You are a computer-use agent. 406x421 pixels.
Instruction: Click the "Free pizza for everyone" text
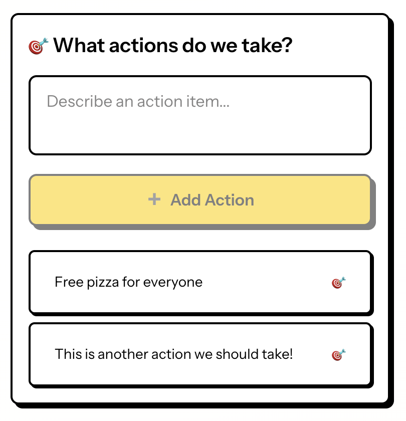(128, 282)
